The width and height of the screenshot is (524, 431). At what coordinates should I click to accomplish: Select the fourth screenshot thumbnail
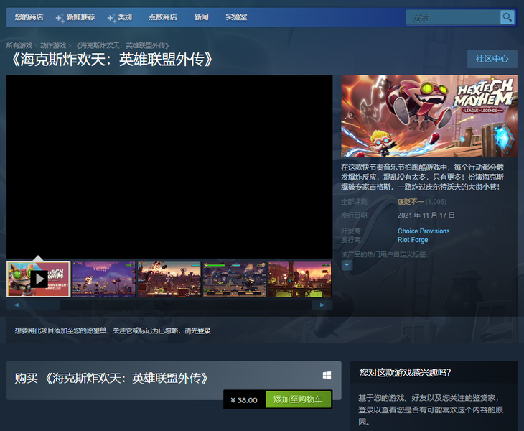click(235, 279)
